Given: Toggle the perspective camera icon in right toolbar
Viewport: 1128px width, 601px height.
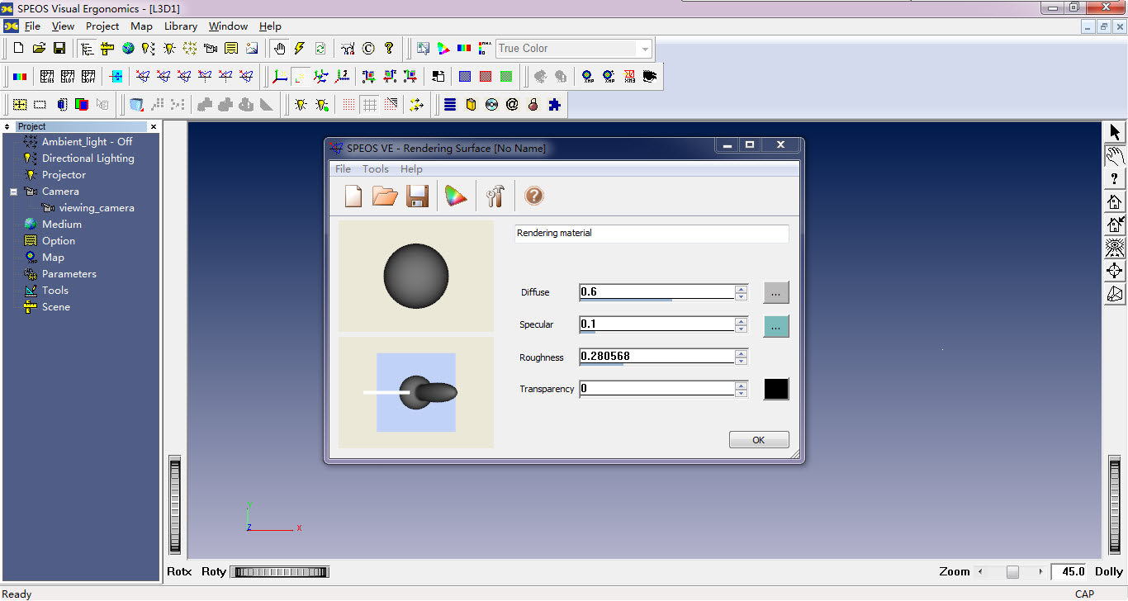Looking at the screenshot, I should [1115, 294].
